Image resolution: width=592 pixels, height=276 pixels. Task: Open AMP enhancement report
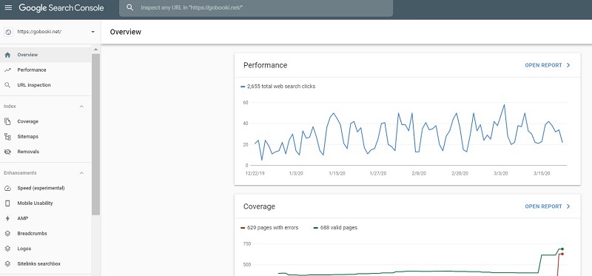point(45,218)
